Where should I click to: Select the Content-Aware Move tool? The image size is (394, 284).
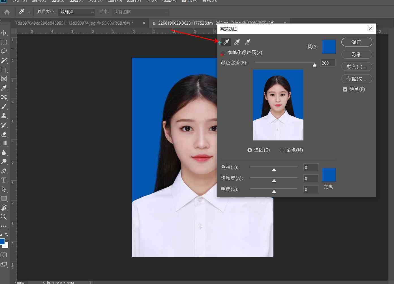tap(4, 97)
